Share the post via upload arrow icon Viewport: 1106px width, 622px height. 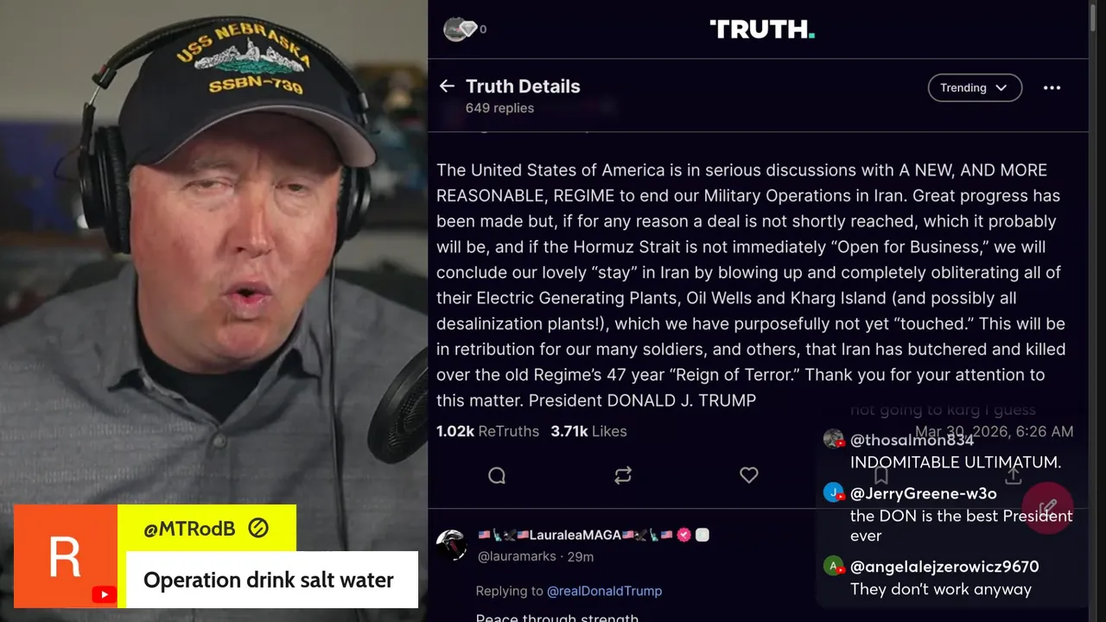tap(1014, 475)
